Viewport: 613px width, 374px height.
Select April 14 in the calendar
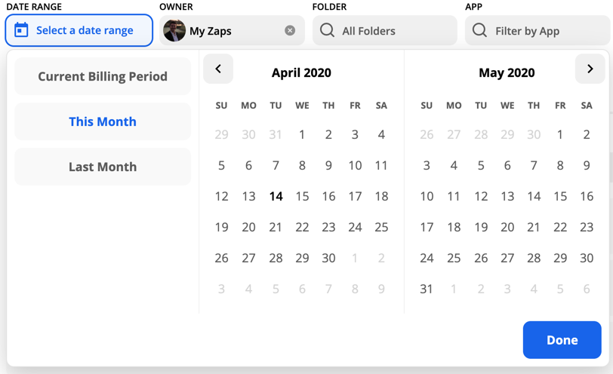click(x=276, y=196)
